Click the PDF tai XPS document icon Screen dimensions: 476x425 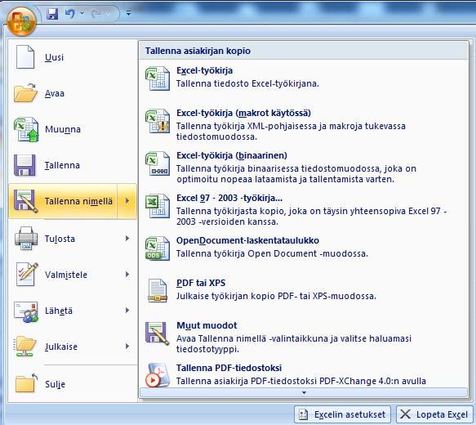pyautogui.click(x=158, y=291)
